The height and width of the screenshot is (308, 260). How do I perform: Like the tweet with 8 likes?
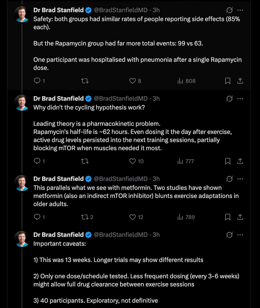pyautogui.click(x=133, y=81)
